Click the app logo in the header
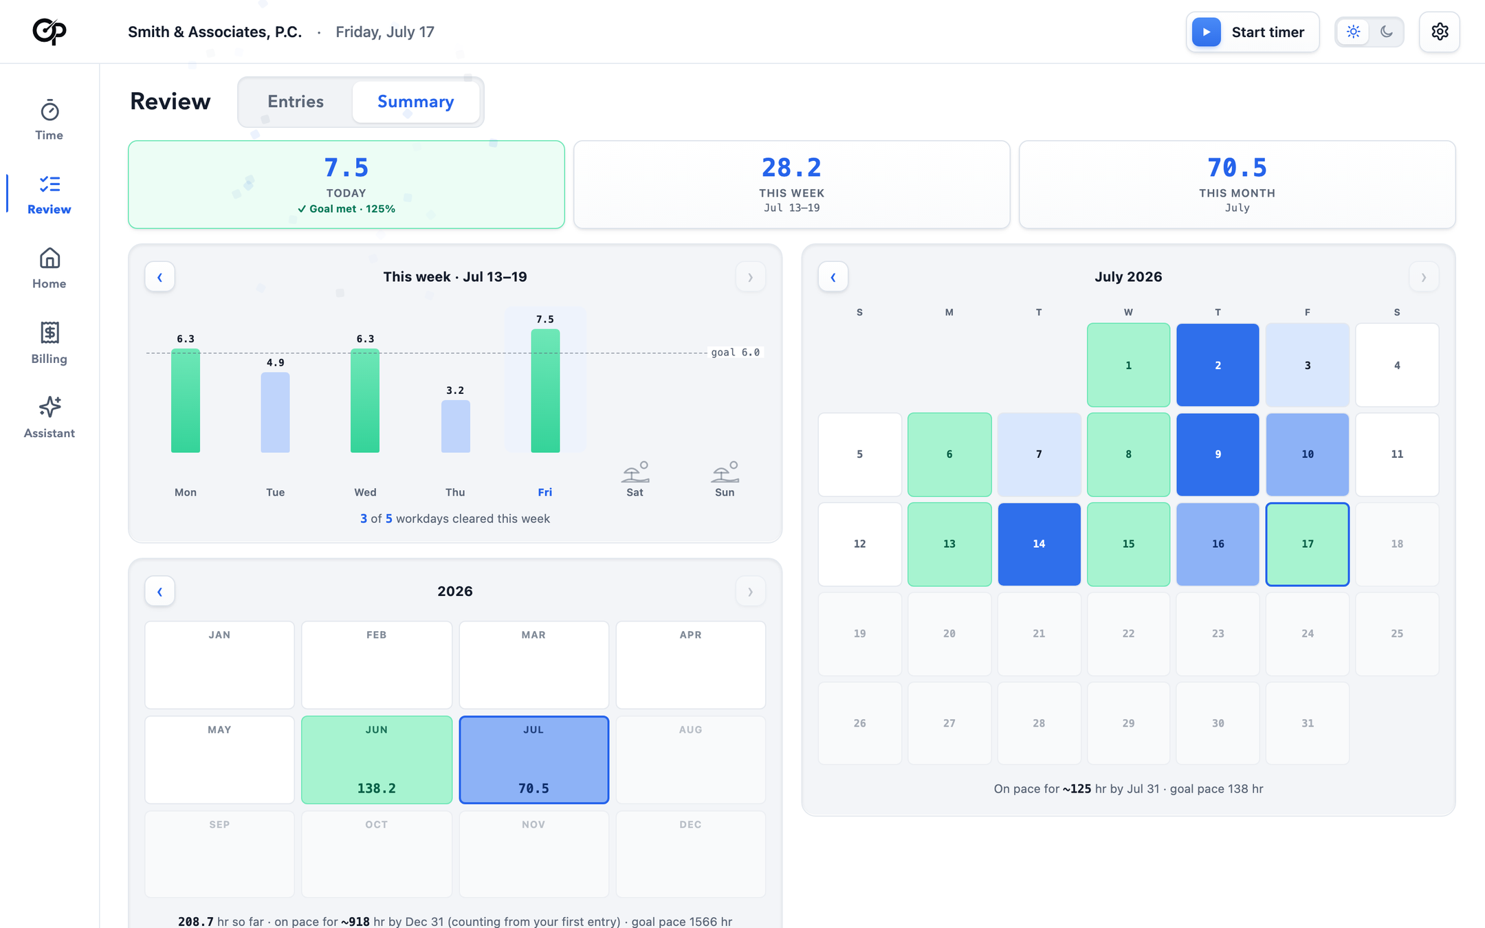The width and height of the screenshot is (1485, 928). (49, 32)
